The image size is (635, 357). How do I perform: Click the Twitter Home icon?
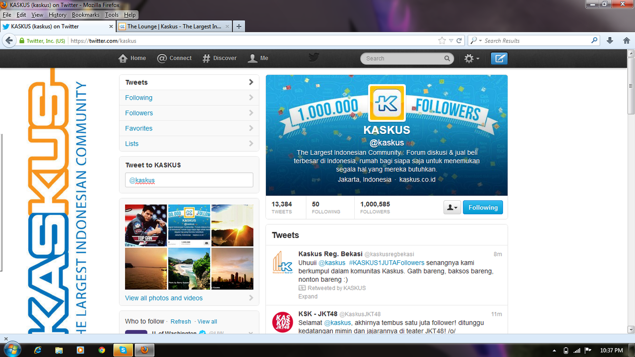[124, 59]
